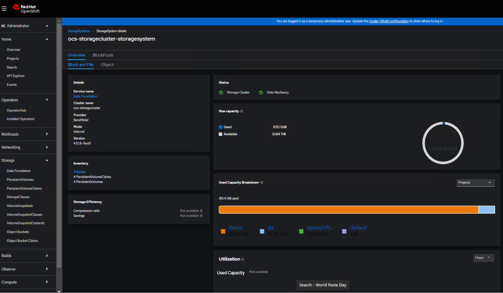Switch to the BlockPools tab
The height and width of the screenshot is (293, 503).
pos(103,55)
